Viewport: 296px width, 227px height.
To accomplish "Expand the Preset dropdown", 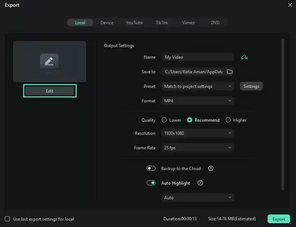I will (198, 86).
